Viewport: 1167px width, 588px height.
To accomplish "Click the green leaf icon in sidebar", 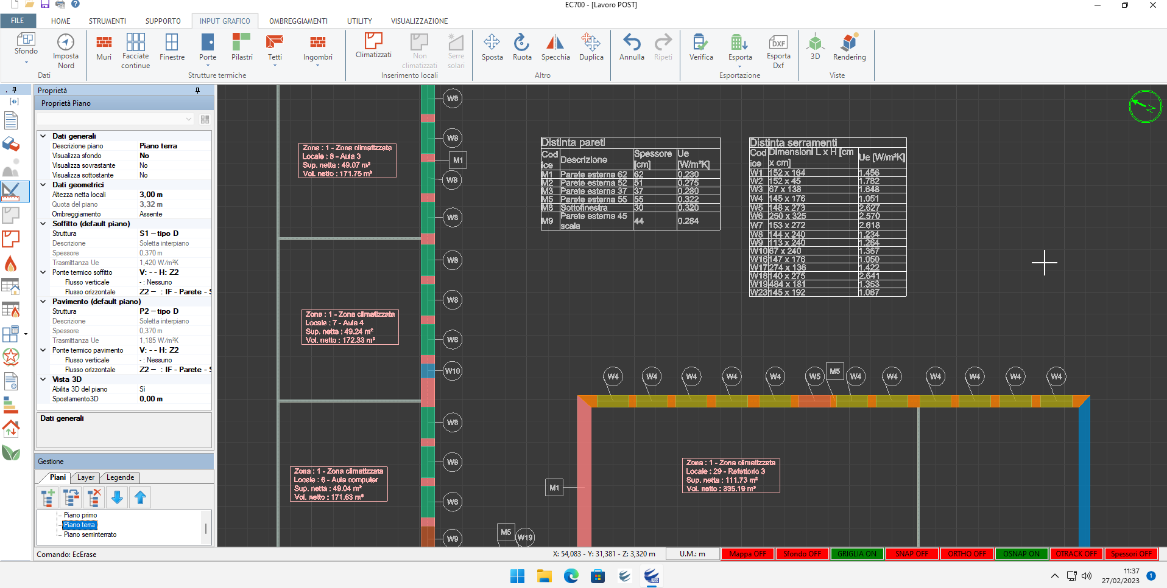I will click(x=11, y=453).
